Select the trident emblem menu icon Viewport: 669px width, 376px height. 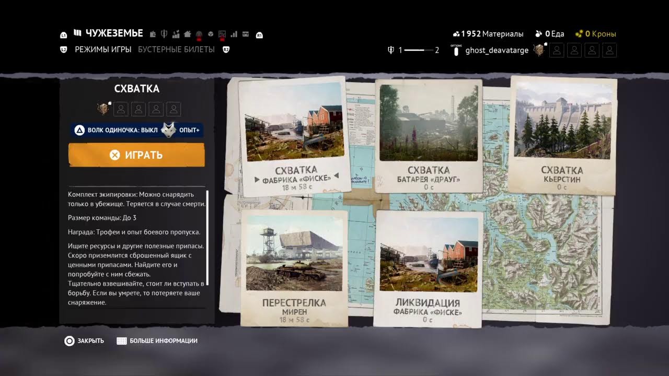coord(164,34)
